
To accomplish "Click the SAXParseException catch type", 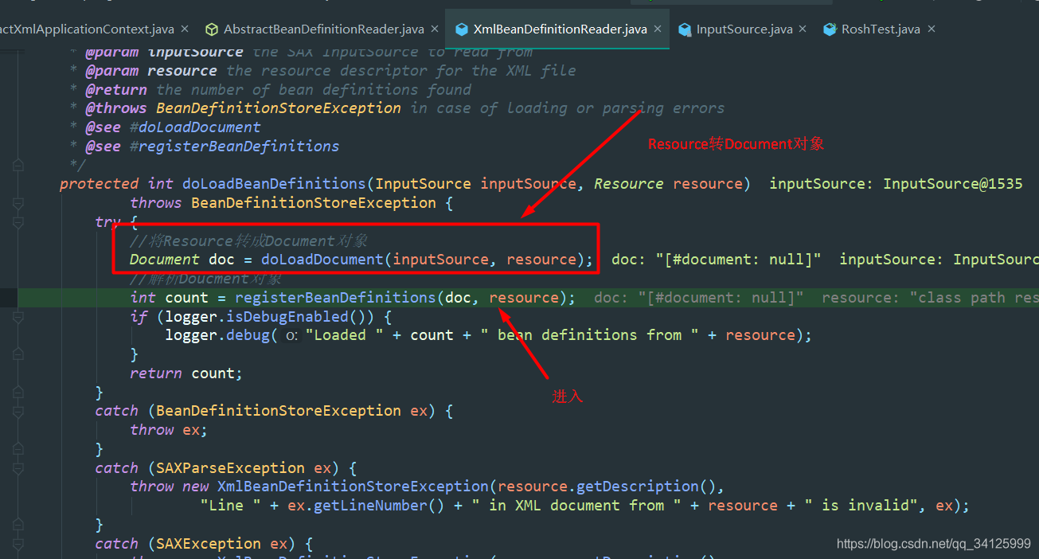I will tap(231, 468).
